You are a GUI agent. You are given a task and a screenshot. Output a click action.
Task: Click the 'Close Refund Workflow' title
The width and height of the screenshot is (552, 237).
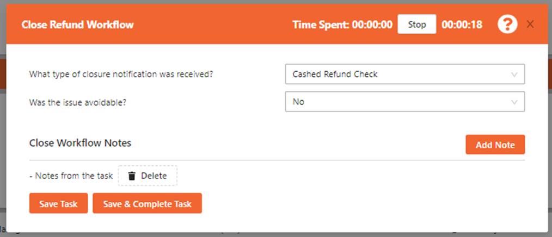tap(77, 24)
